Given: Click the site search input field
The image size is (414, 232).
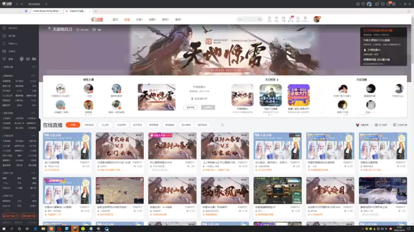Looking at the screenshot, I should click(247, 20).
